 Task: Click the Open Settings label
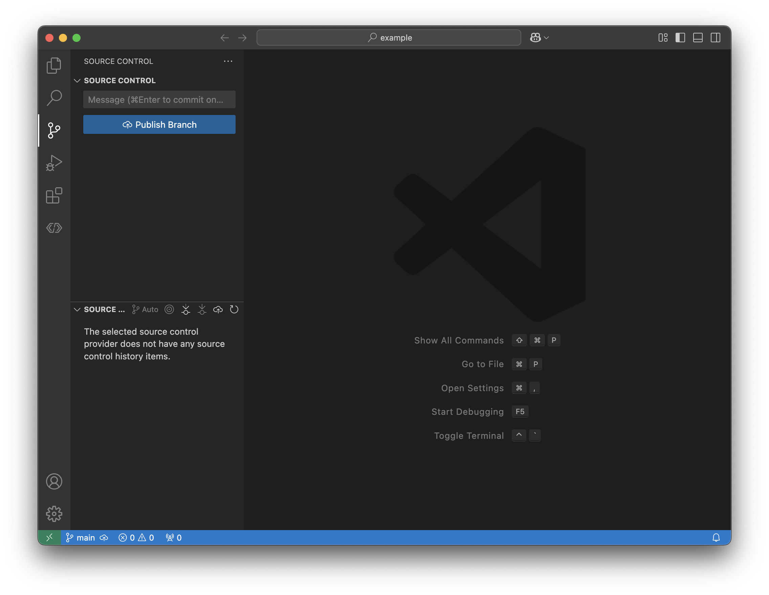tap(472, 388)
